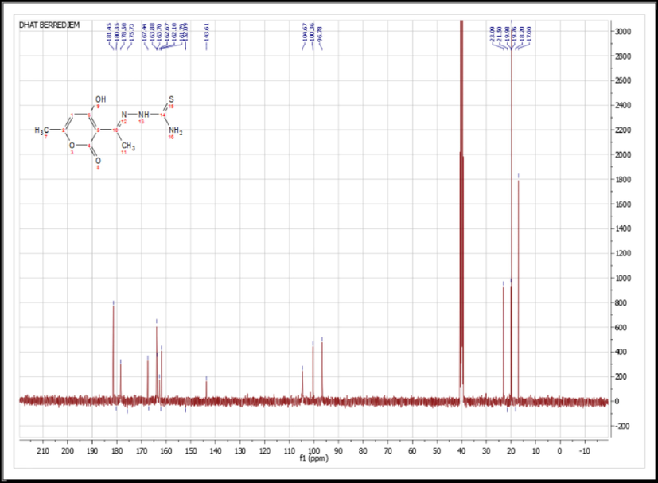The width and height of the screenshot is (658, 483).
Task: Click the 17.00 peak label
Action: 530,33
